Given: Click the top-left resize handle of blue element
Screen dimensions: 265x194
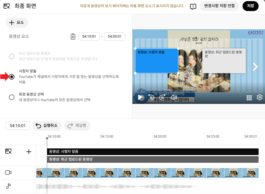Looking at the screenshot, I should (135, 48).
